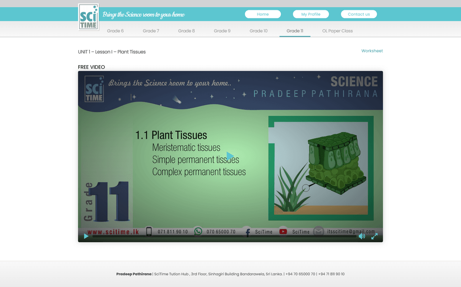Mute audio using the speaker icon
Screen dimensions: 461x287
point(362,236)
